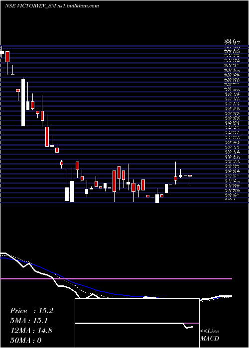
Task: Click the 22.6 top price-axis label
Action: (x=230, y=41)
